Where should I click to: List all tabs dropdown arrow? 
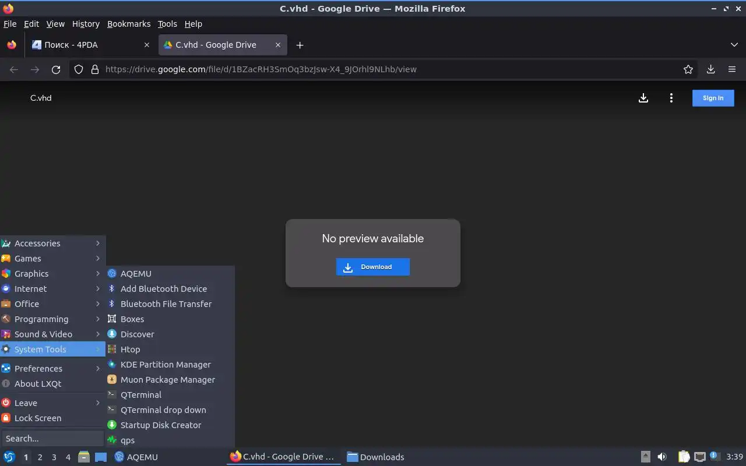(734, 45)
